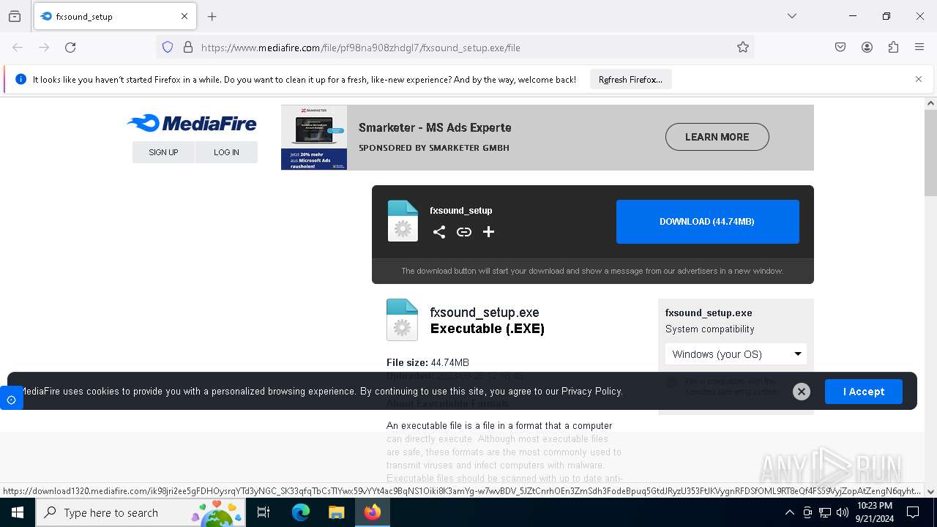Show hidden tray icons chevron
937x527 pixels.
pos(789,512)
